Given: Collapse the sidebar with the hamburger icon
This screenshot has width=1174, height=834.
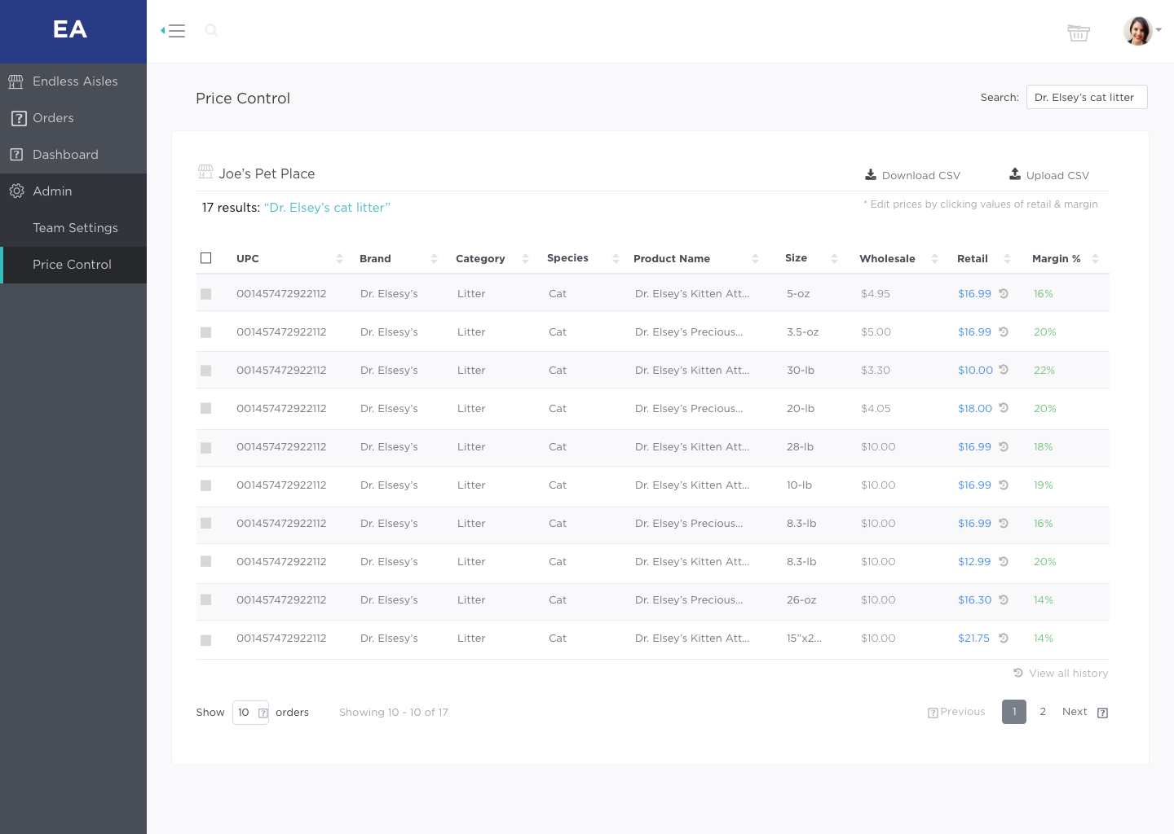Looking at the screenshot, I should pyautogui.click(x=174, y=31).
